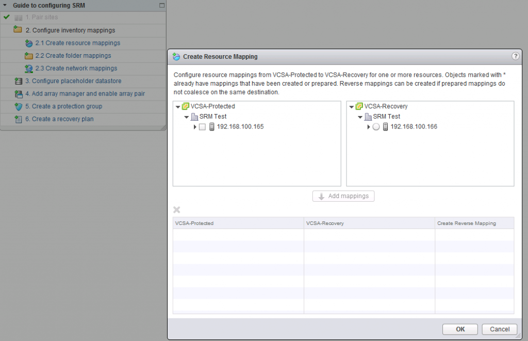Collapse the VCSA-Protected tree node
The image size is (528, 341).
pyautogui.click(x=178, y=107)
